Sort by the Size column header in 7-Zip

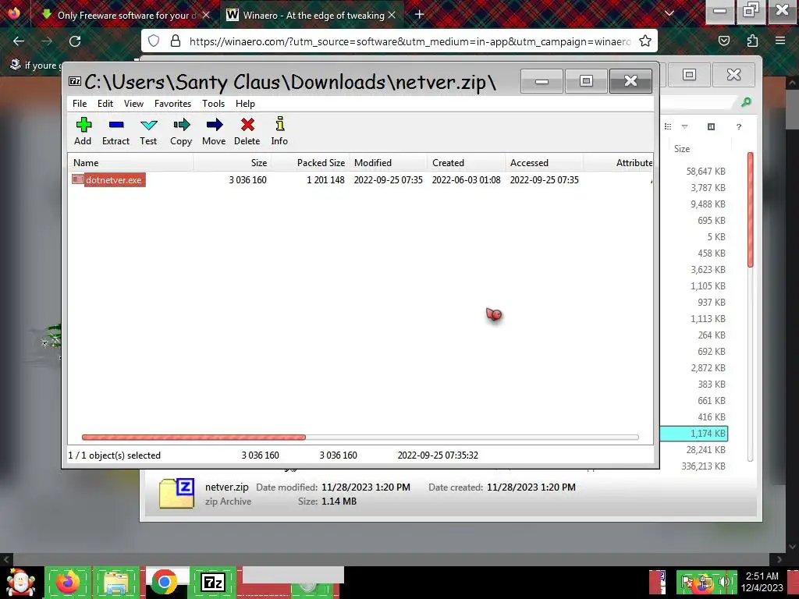click(x=233, y=163)
